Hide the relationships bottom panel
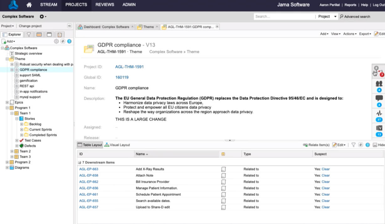 click(x=379, y=145)
